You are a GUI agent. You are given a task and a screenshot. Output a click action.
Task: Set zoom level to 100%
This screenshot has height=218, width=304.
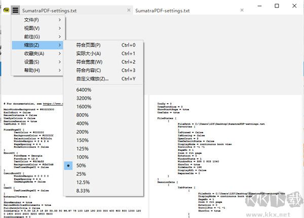coord(103,157)
